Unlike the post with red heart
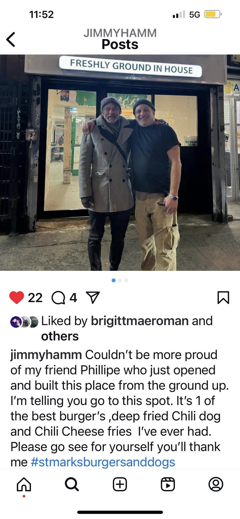240x519 pixels. tap(16, 298)
